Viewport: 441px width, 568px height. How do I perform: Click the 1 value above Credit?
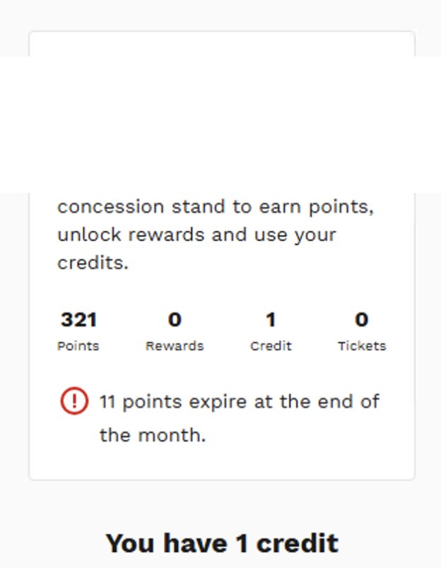tap(271, 320)
